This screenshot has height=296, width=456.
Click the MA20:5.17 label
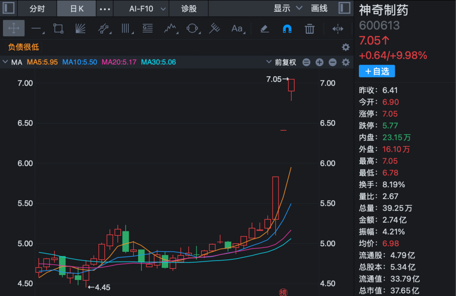click(x=119, y=62)
